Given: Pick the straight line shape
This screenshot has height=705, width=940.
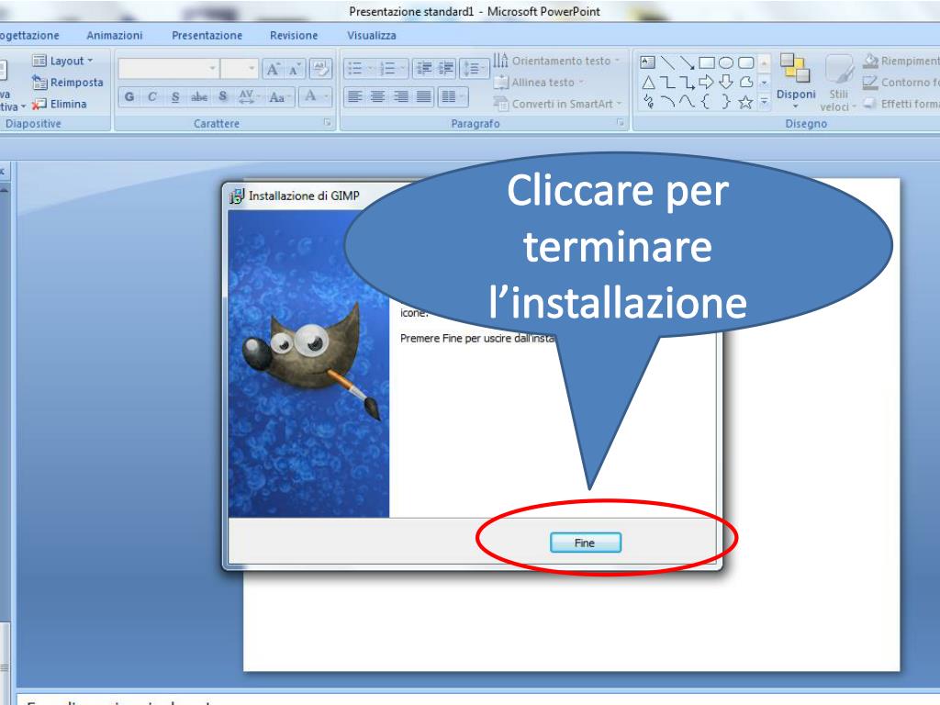Looking at the screenshot, I should pos(667,62).
